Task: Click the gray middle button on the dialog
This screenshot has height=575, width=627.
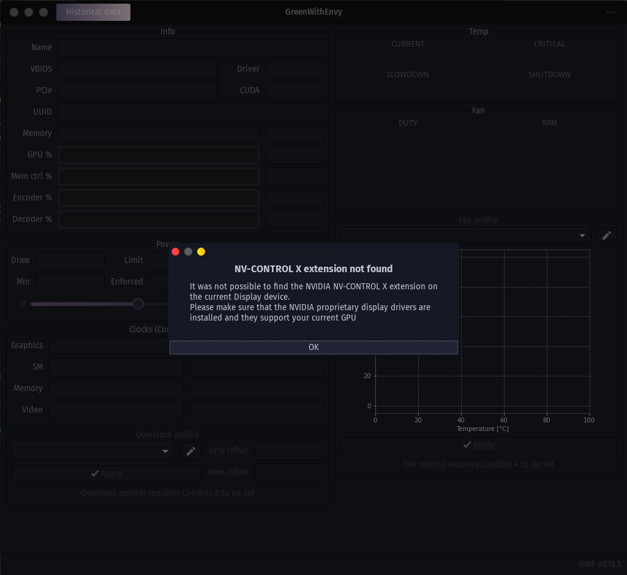Action: tap(189, 251)
